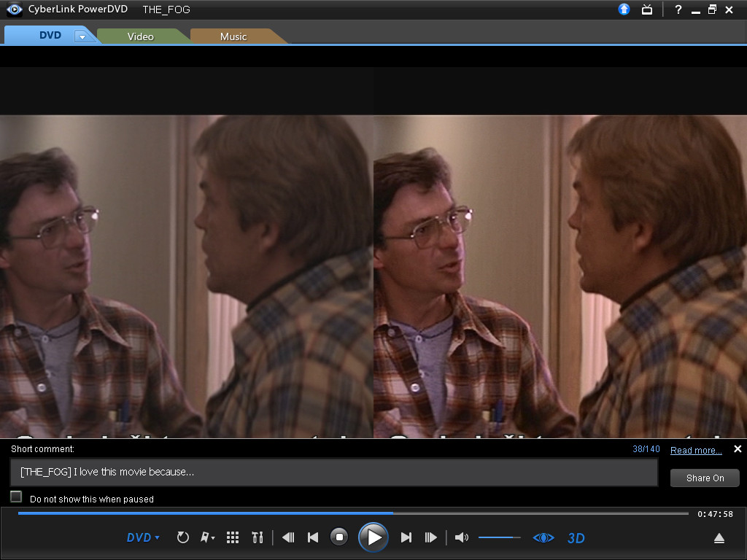747x560 pixels.
Task: Click the large Play button
Action: pyautogui.click(x=373, y=537)
